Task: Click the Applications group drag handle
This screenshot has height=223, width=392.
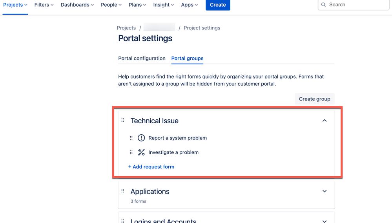Action: [122, 191]
